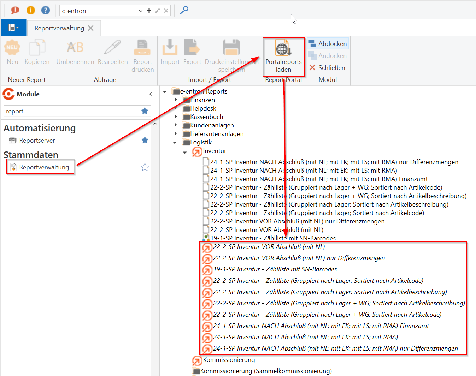Collapse the Logistik folder

[x=175, y=143]
